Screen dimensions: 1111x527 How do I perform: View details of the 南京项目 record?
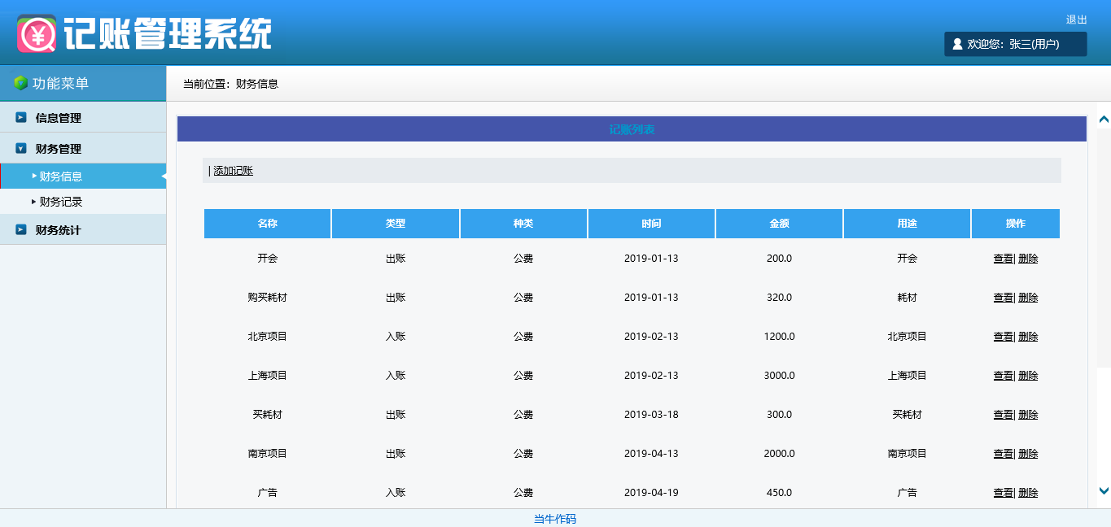tap(1003, 454)
